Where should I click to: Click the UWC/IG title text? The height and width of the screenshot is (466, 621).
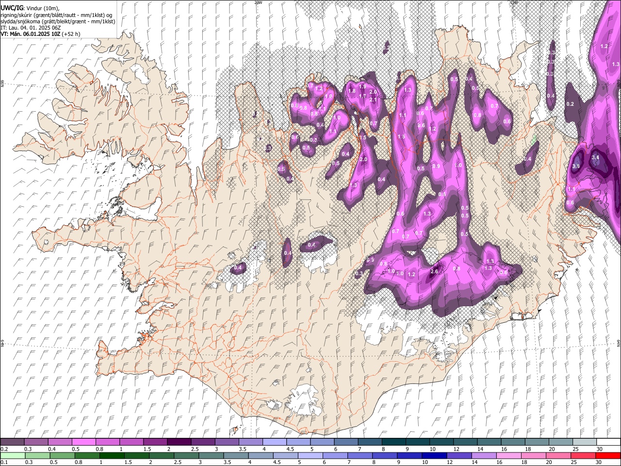click(x=12, y=8)
